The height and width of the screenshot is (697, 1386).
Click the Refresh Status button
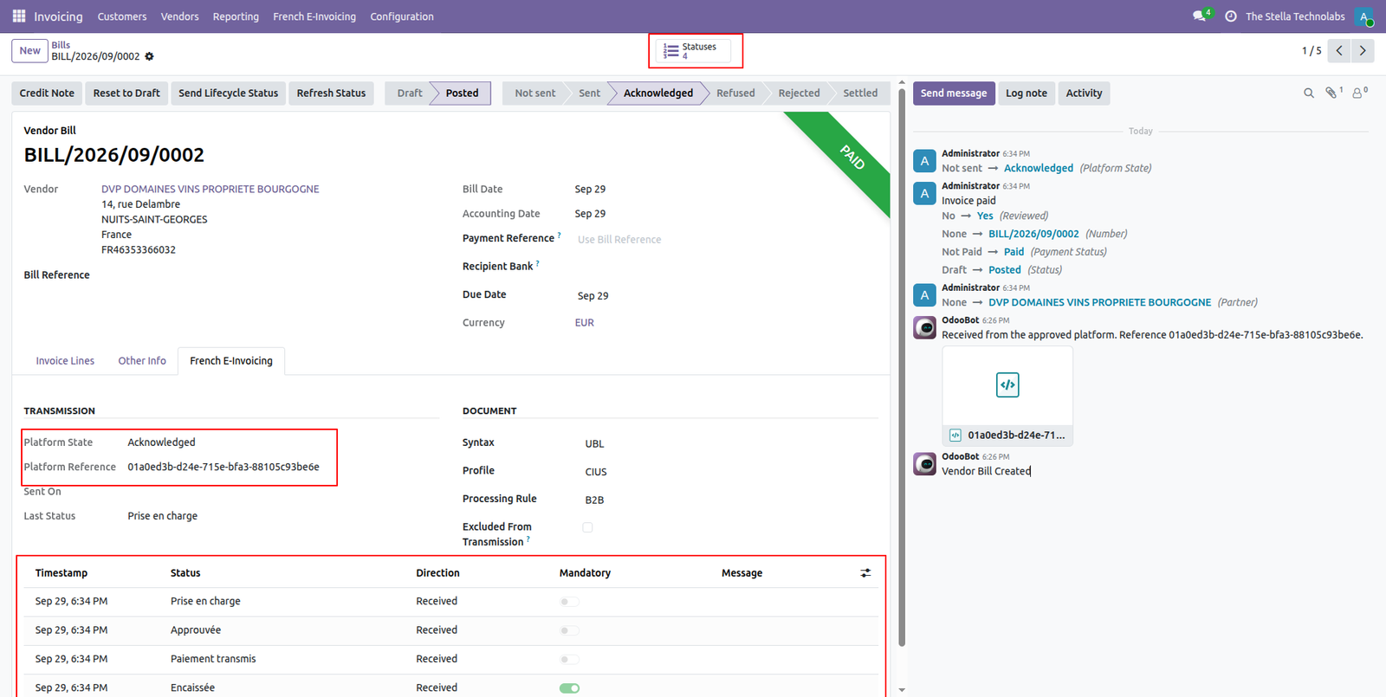[x=331, y=94]
